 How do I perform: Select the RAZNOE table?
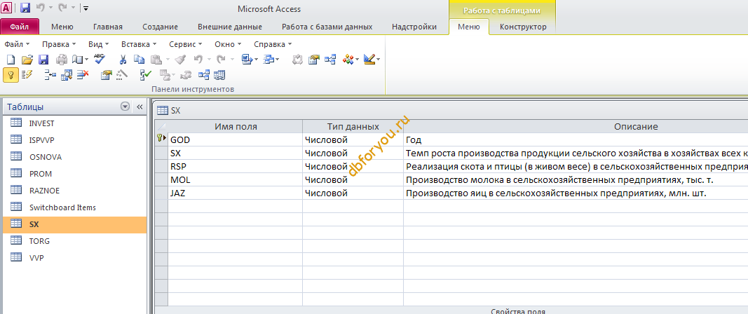(x=75, y=191)
